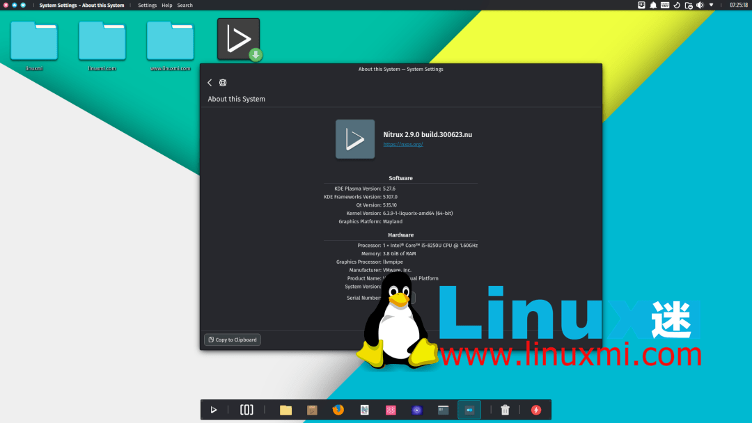Expand hidden system tray items with the arrow
This screenshot has width=752, height=423.
(x=711, y=5)
